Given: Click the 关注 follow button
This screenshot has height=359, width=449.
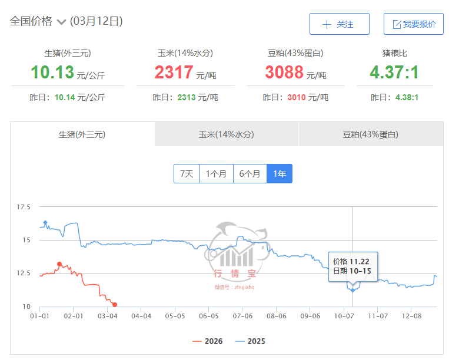Looking at the screenshot, I should pos(340,24).
